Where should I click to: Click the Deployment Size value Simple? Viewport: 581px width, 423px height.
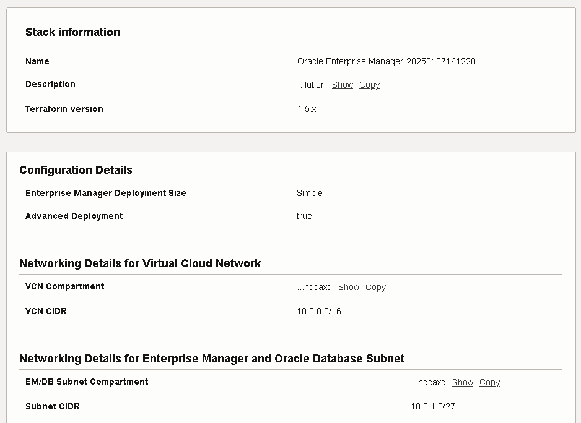pyautogui.click(x=309, y=194)
